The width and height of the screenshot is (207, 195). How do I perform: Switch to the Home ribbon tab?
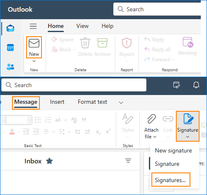(56, 26)
